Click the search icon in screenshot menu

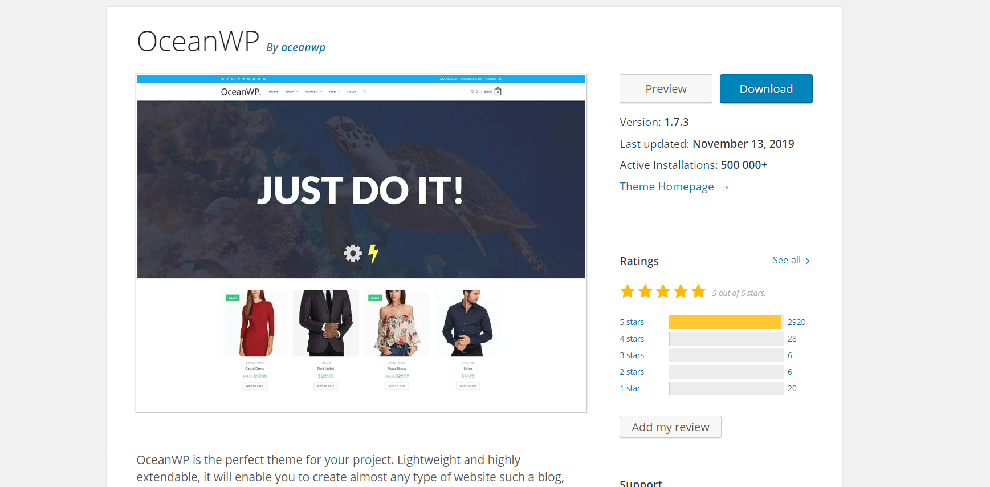(x=365, y=91)
